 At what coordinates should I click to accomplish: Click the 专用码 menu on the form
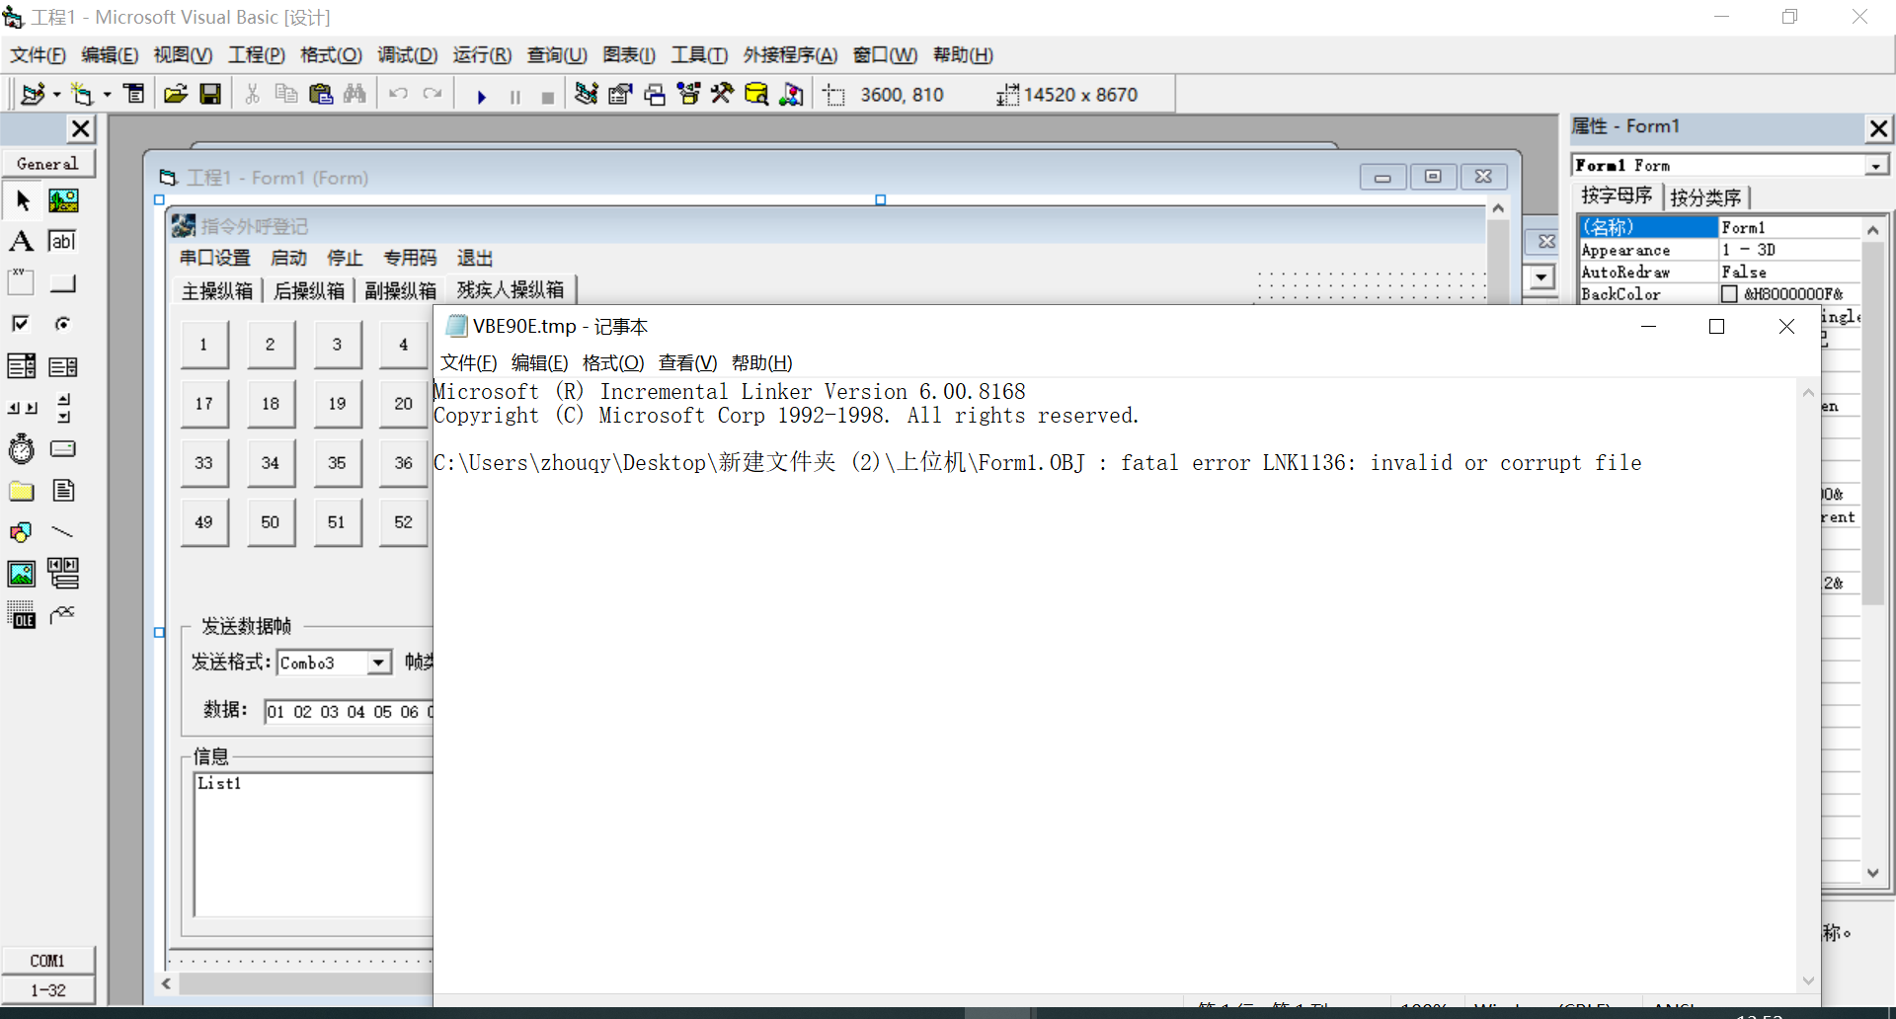(410, 258)
